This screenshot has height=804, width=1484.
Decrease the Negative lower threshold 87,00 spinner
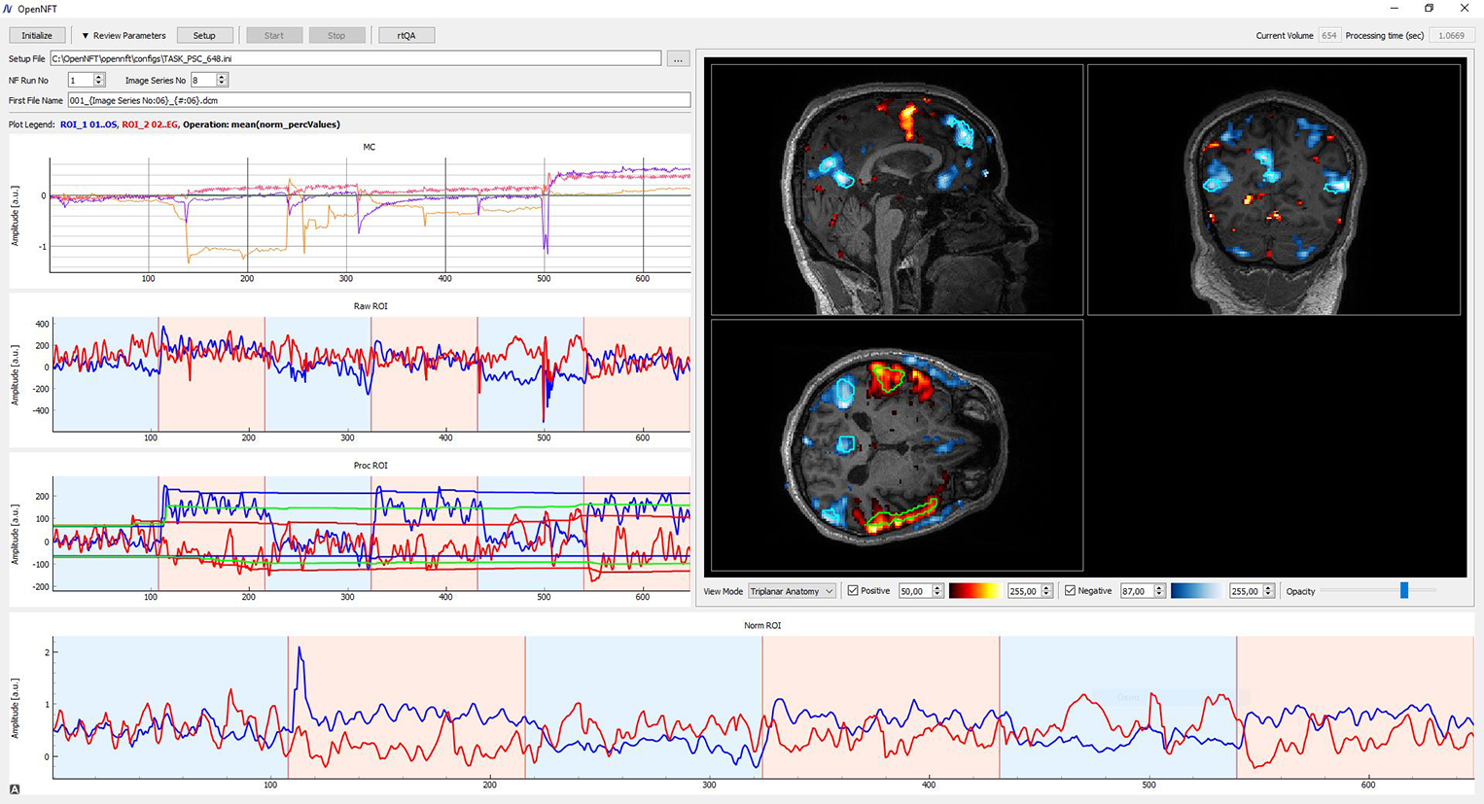pyautogui.click(x=1159, y=594)
